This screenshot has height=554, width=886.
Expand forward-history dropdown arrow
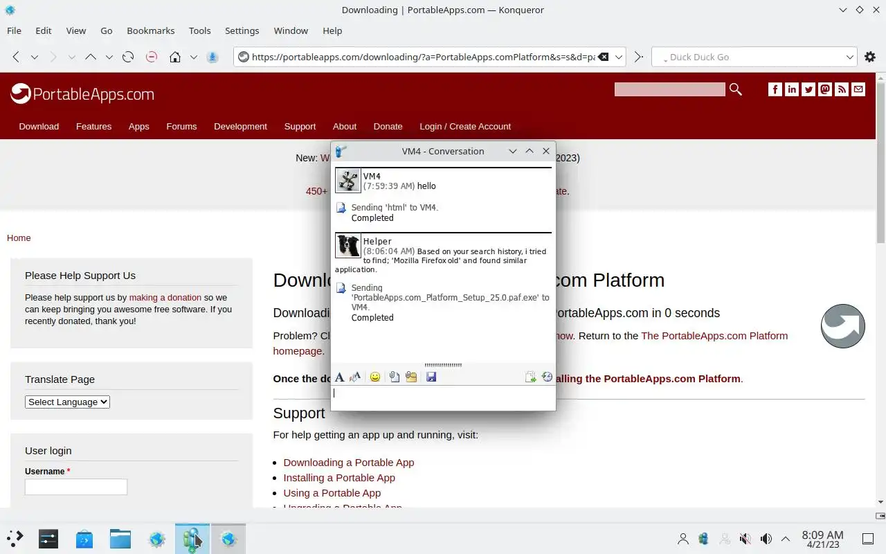point(71,57)
